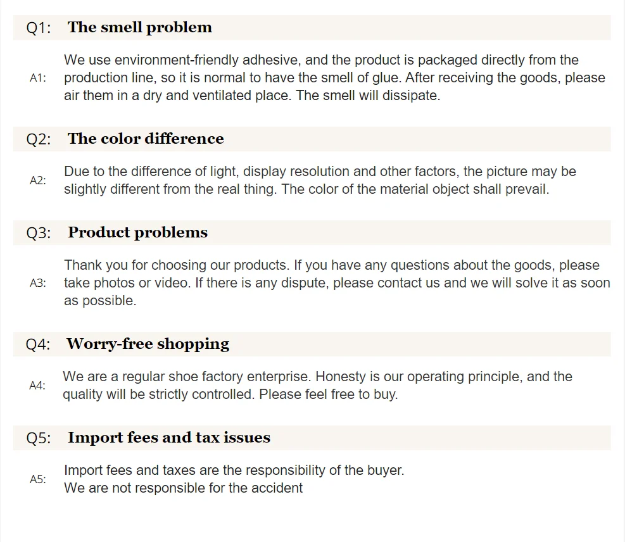The width and height of the screenshot is (625, 542).
Task: Open "The color difference" question heading
Action: click(x=146, y=139)
